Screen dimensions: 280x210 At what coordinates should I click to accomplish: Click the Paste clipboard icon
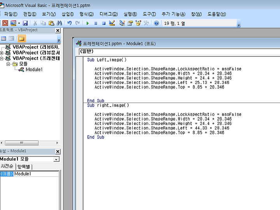pyautogui.click(x=51, y=23)
